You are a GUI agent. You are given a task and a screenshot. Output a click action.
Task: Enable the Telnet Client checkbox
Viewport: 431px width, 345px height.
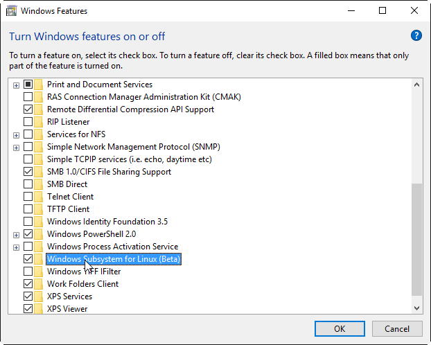pos(28,197)
